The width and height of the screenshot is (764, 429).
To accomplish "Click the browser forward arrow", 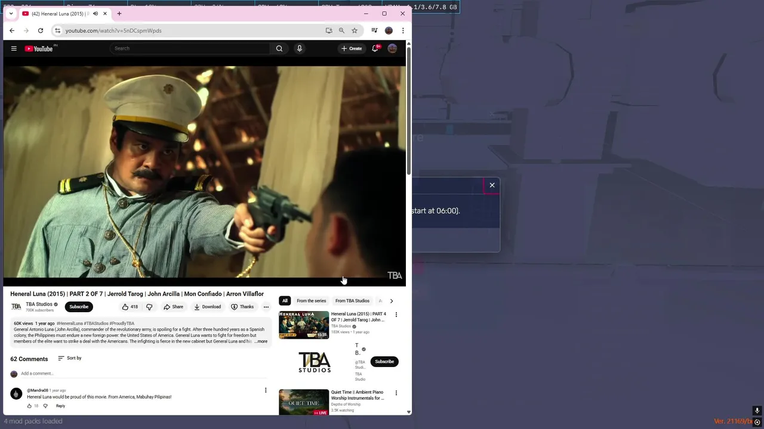I will tap(26, 30).
